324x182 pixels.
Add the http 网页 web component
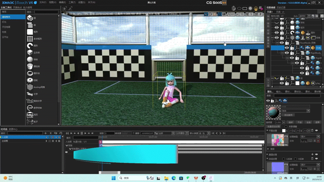30,115
